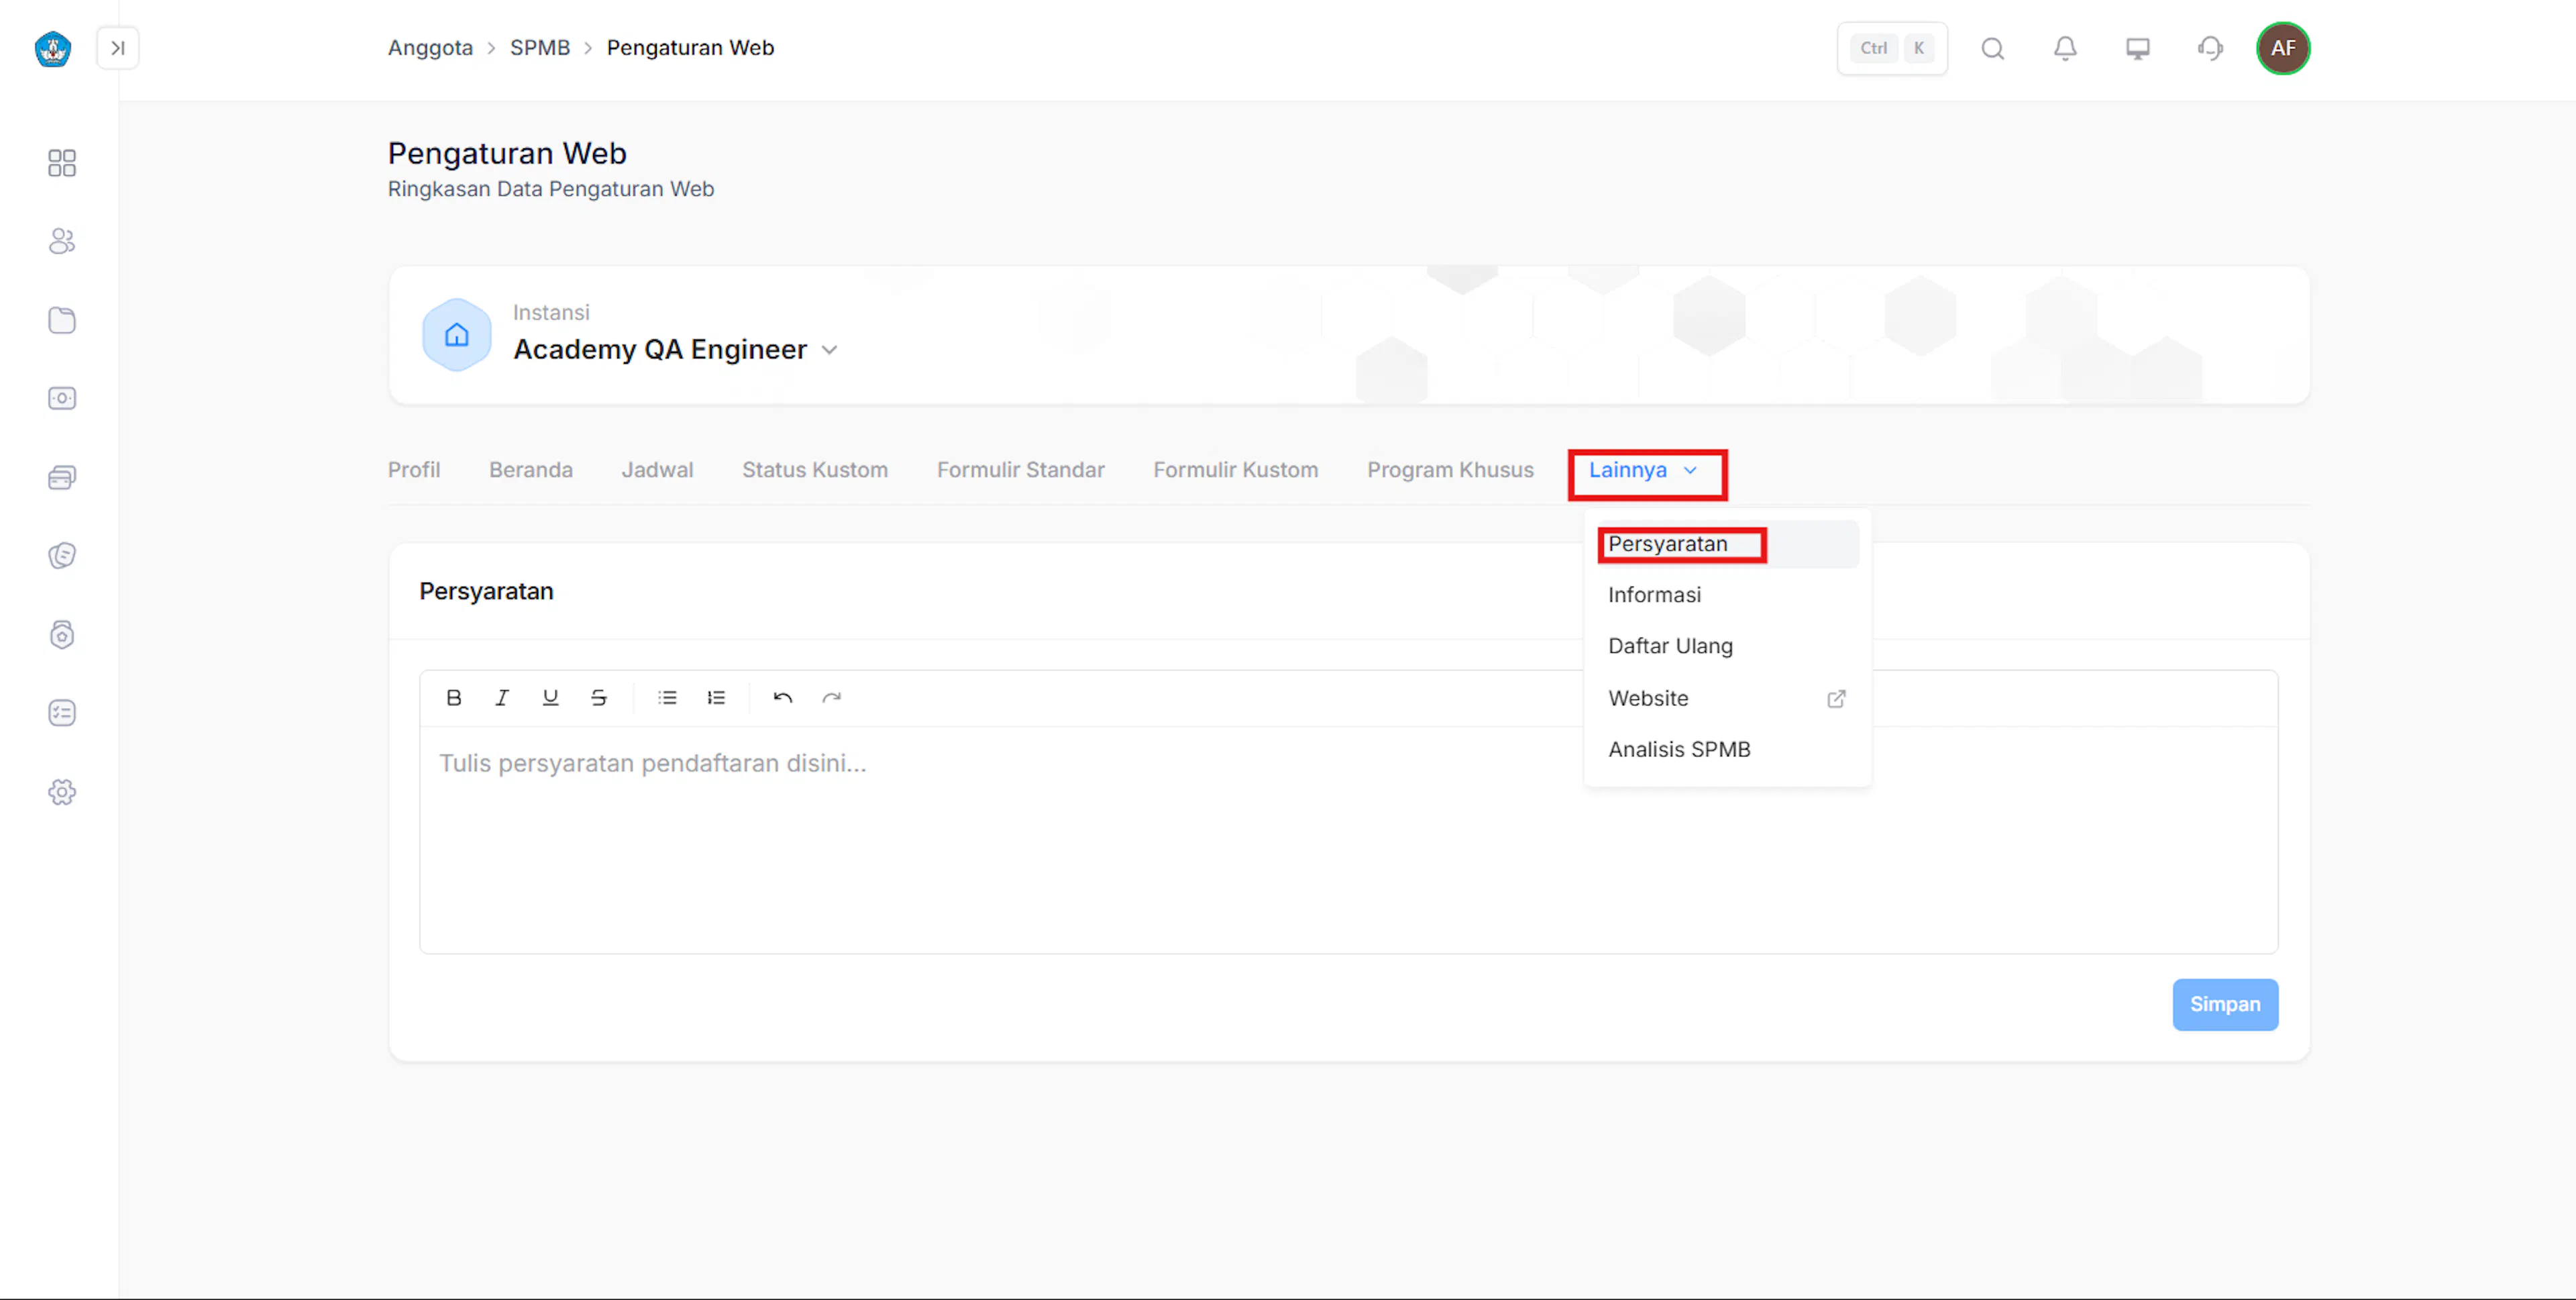Click the house icon beside Instansi
2576x1300 pixels.
coord(457,336)
